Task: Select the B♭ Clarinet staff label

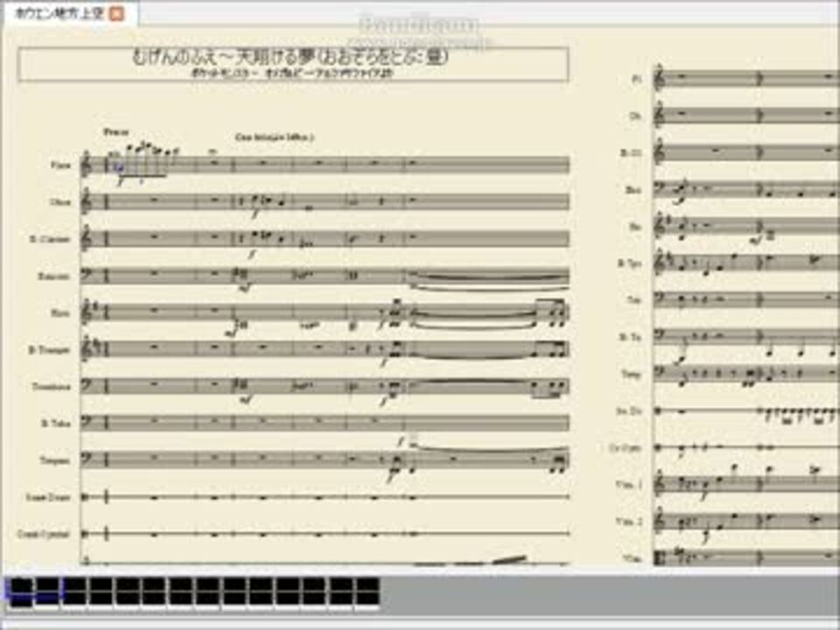Action: pos(50,239)
